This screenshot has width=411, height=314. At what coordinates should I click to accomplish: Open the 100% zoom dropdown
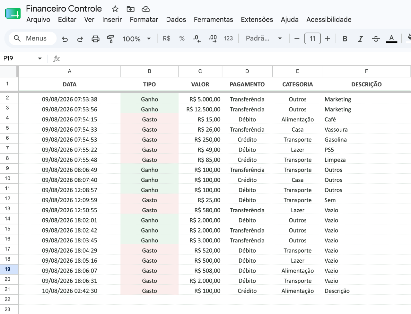pyautogui.click(x=137, y=39)
